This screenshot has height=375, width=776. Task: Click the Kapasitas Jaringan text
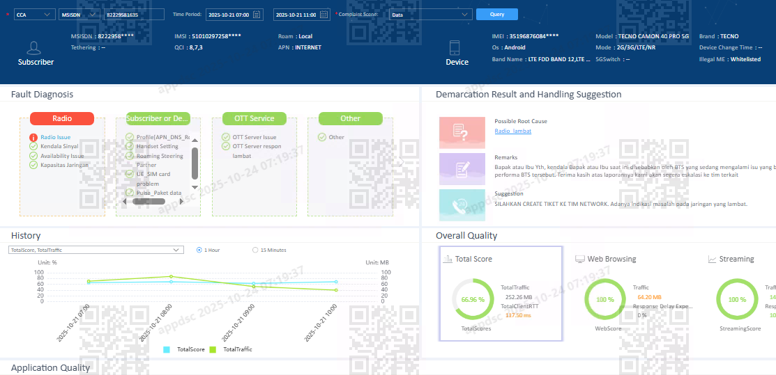click(x=65, y=165)
